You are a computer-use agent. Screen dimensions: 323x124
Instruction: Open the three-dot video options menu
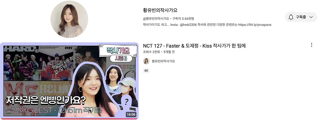tap(312, 45)
